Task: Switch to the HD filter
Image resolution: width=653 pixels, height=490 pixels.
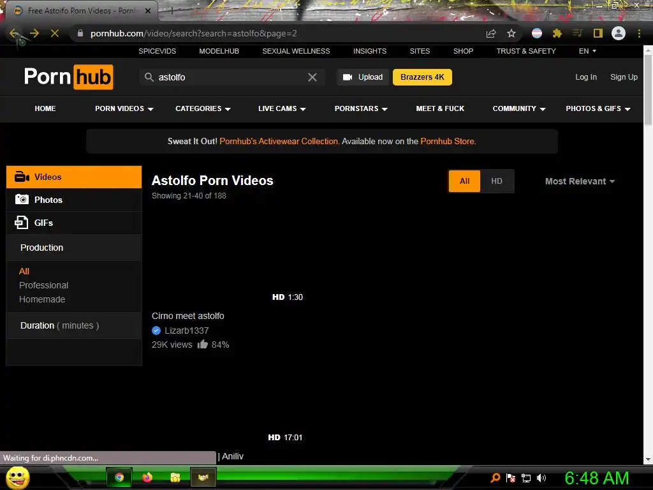Action: (x=496, y=181)
